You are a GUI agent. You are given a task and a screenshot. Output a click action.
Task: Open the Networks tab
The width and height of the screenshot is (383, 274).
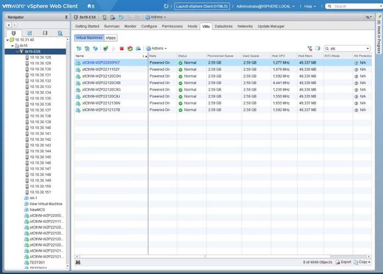coord(245,26)
